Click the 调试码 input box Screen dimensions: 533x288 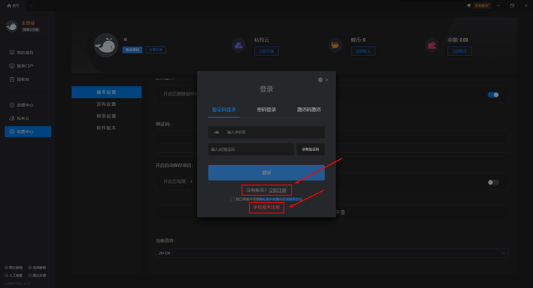[x=332, y=137]
